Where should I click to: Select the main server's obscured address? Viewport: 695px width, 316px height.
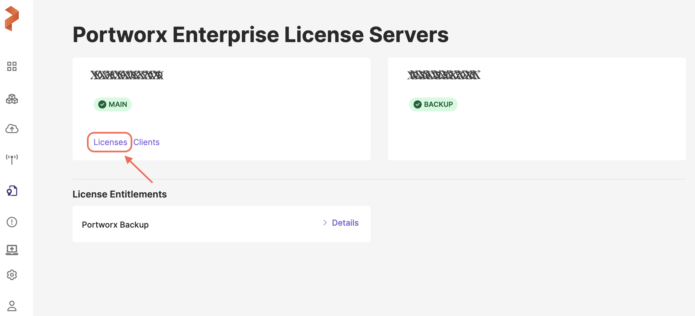pos(127,75)
